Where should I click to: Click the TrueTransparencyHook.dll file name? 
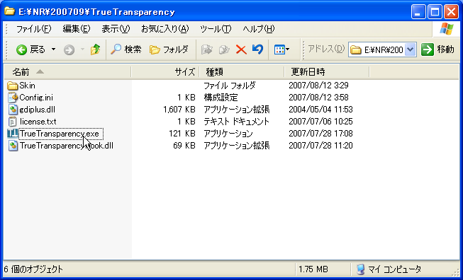(67, 146)
